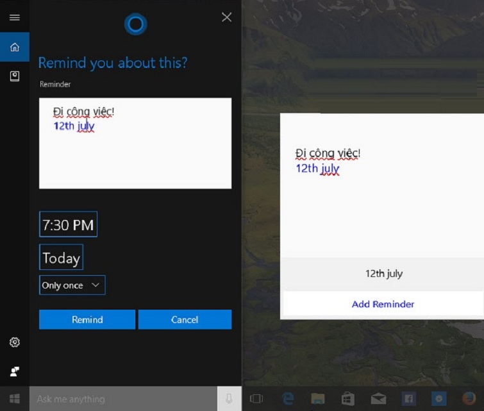This screenshot has height=411, width=484.
Task: Open the Windows Store from taskbar
Action: [x=348, y=399]
